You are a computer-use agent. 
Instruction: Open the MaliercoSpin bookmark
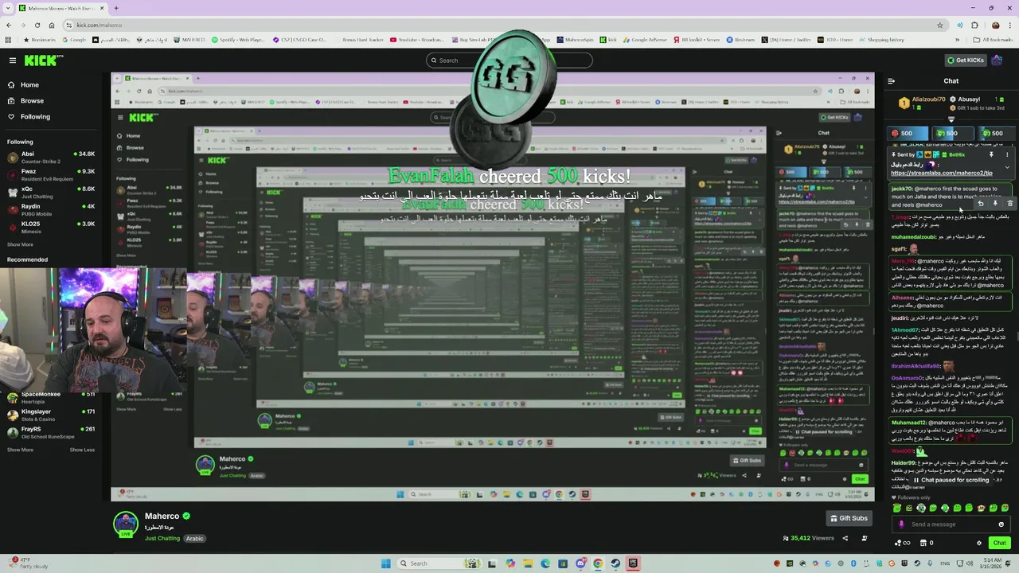[x=575, y=40]
